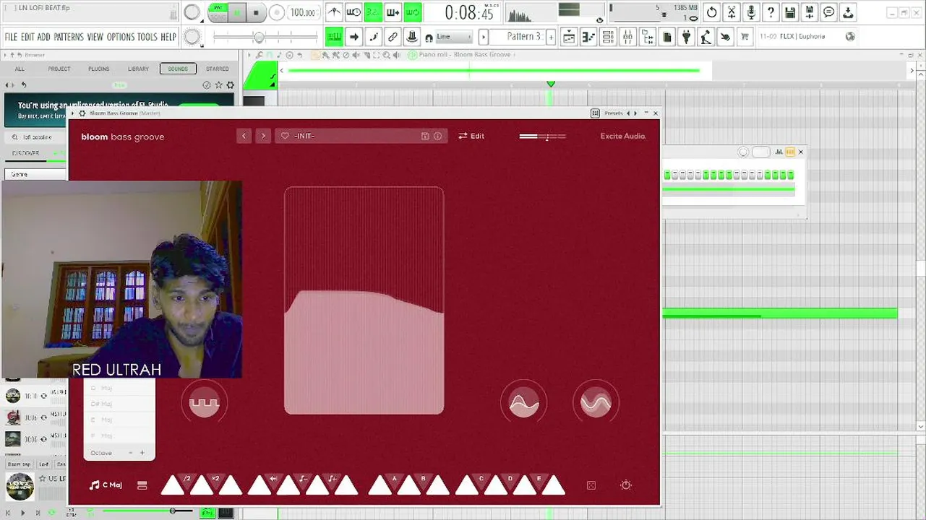Click the gear icon in Browser toolbar

(x=231, y=85)
